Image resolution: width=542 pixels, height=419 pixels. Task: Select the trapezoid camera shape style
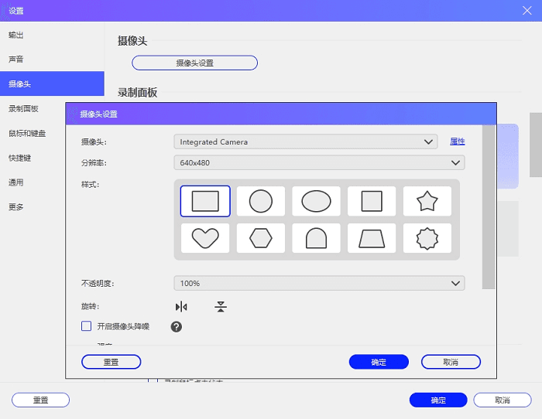(x=372, y=238)
